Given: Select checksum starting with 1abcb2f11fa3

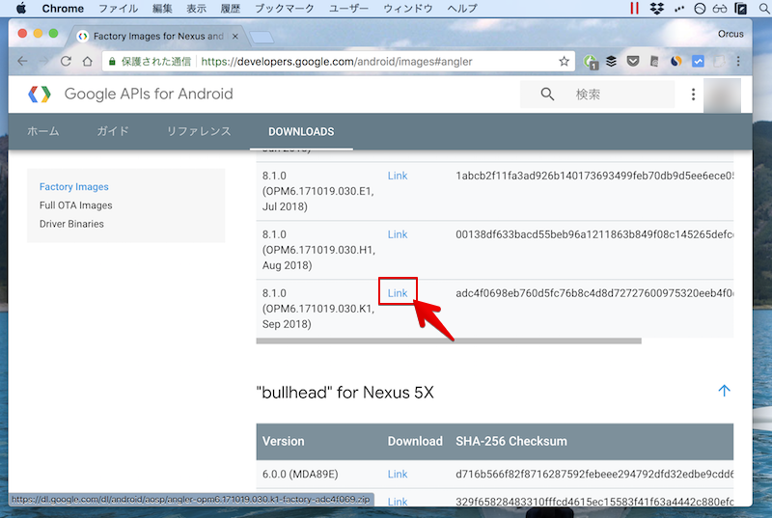Looking at the screenshot, I should [594, 176].
